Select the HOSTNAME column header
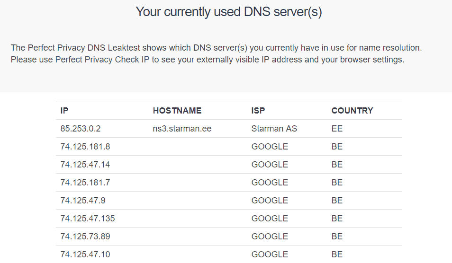Screen dimensions: 452x263 click(x=177, y=111)
